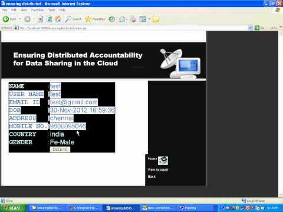Image resolution: width=283 pixels, height=212 pixels.
Task: Click the Edit toolbar icon
Action: point(143,19)
